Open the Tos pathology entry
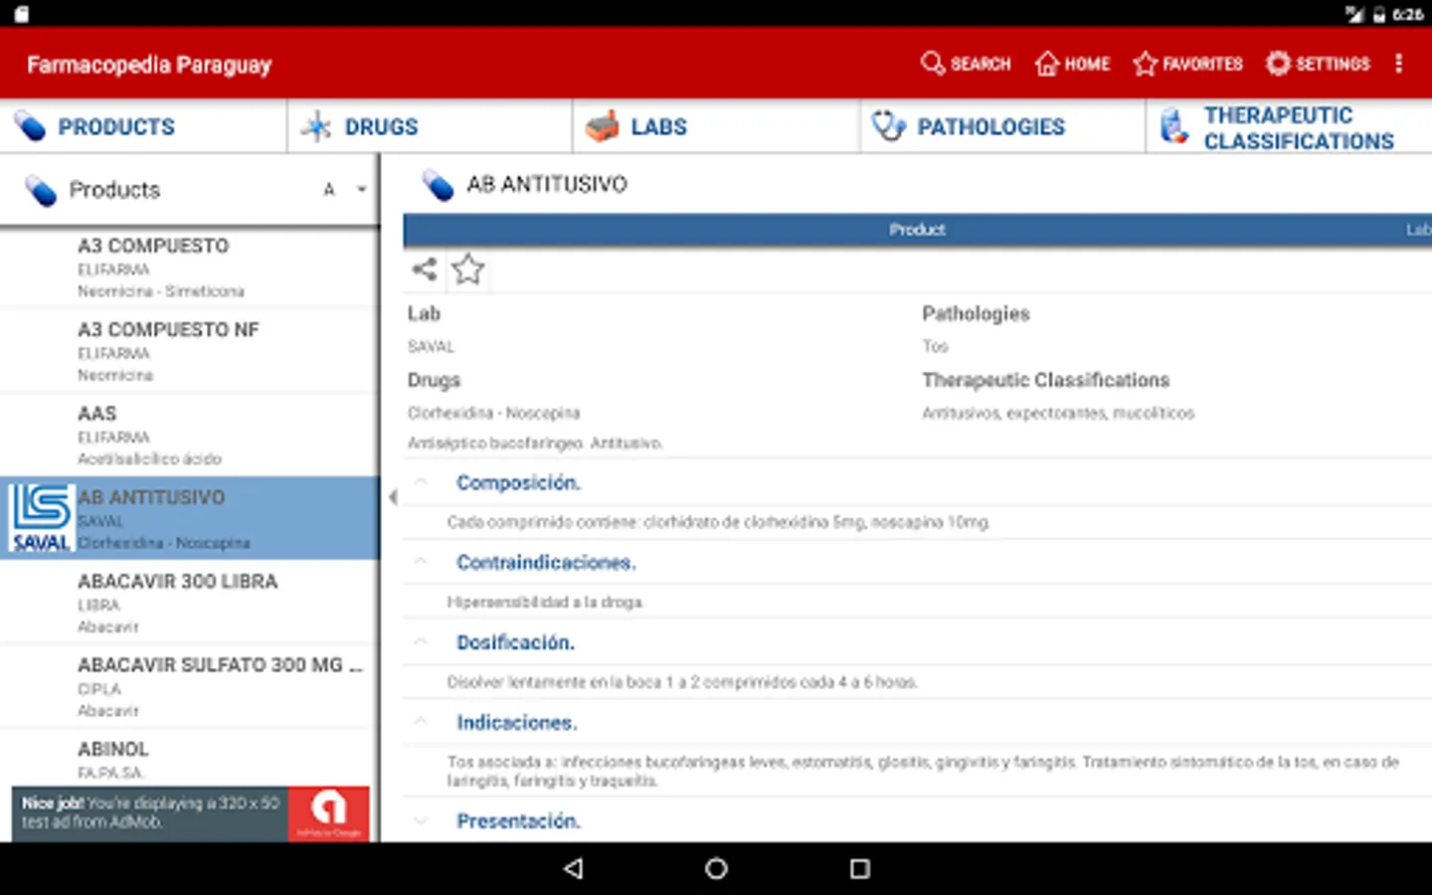This screenshot has height=895, width=1432. click(x=935, y=346)
